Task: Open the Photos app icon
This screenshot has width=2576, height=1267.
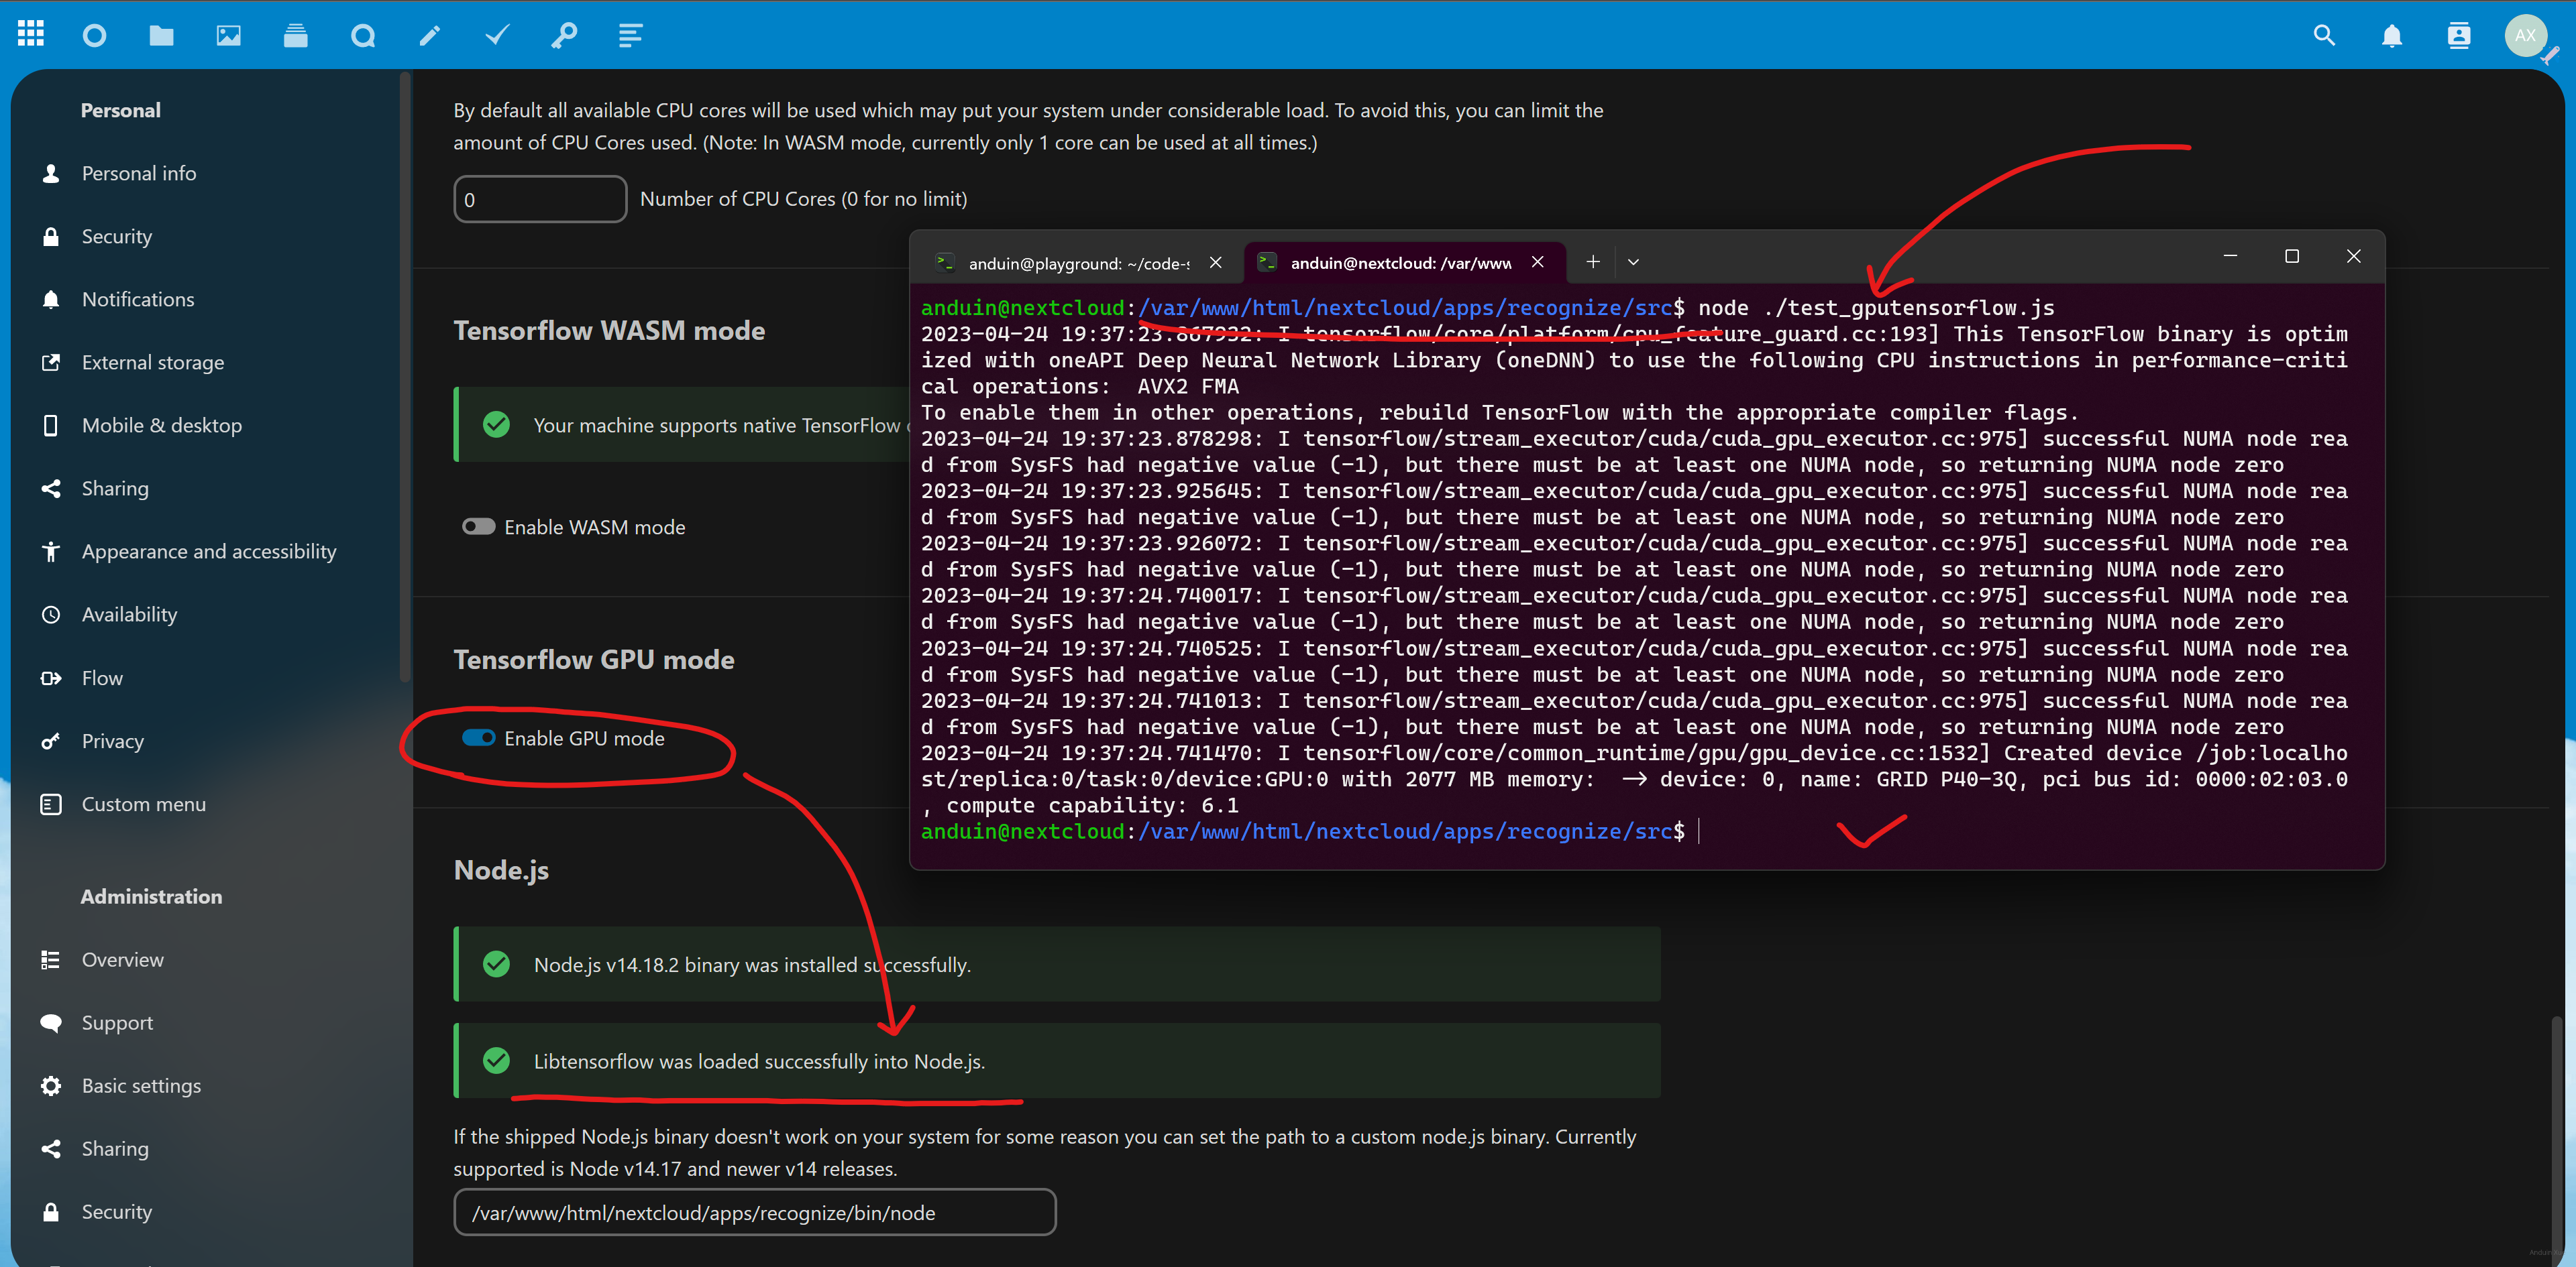Action: [x=228, y=36]
